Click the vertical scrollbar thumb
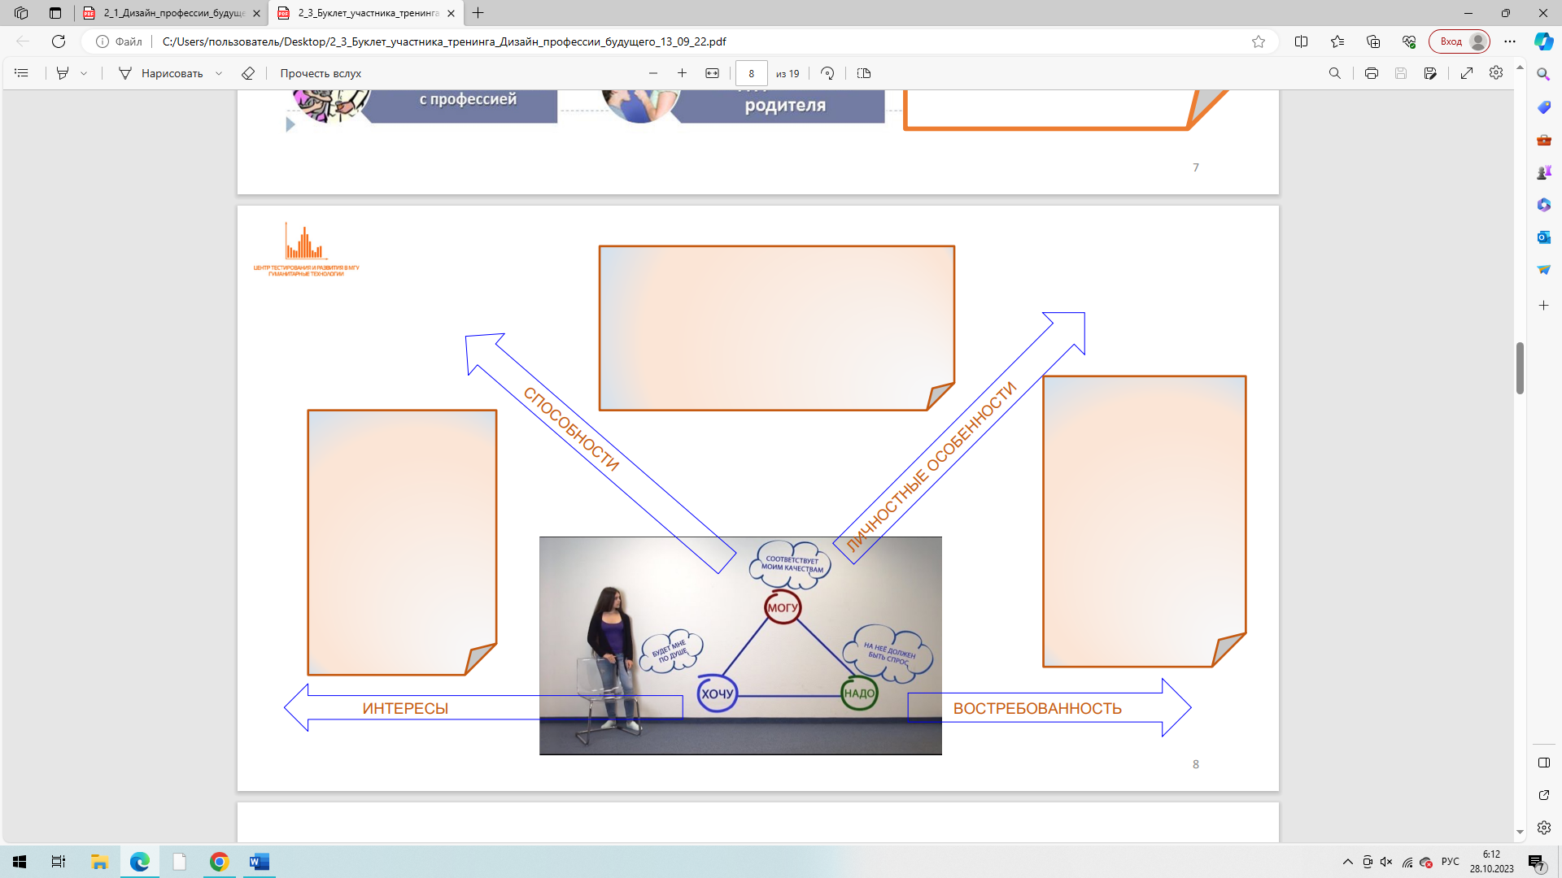 pyautogui.click(x=1520, y=368)
